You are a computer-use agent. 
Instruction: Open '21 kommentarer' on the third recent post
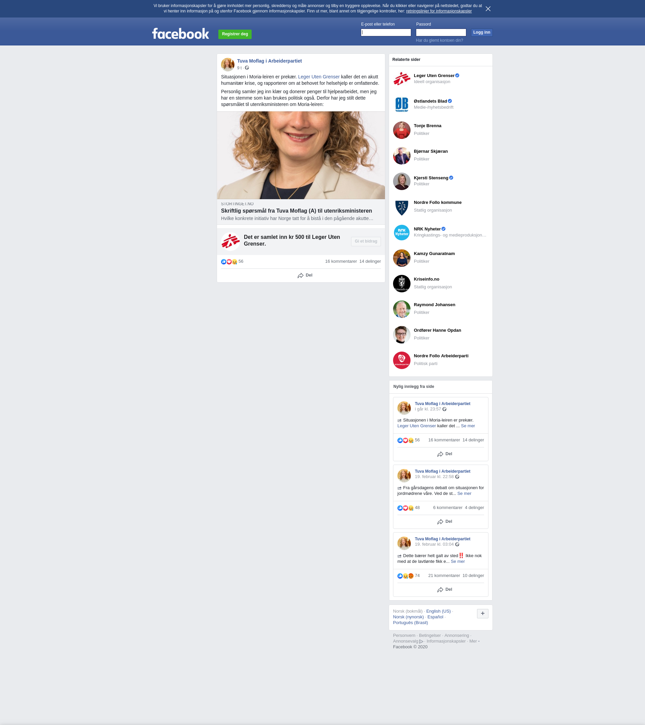coord(444,576)
